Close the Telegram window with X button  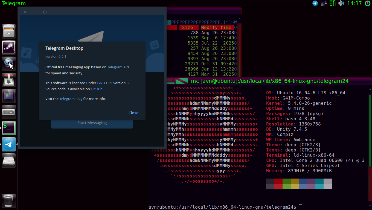click(25, 12)
